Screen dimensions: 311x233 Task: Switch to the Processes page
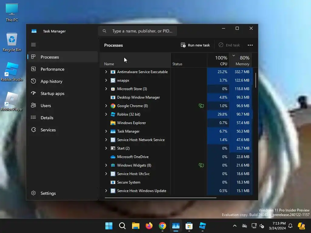(63, 57)
